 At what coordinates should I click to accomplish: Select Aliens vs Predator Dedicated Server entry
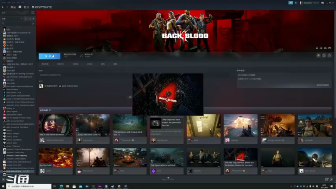pos(18,99)
